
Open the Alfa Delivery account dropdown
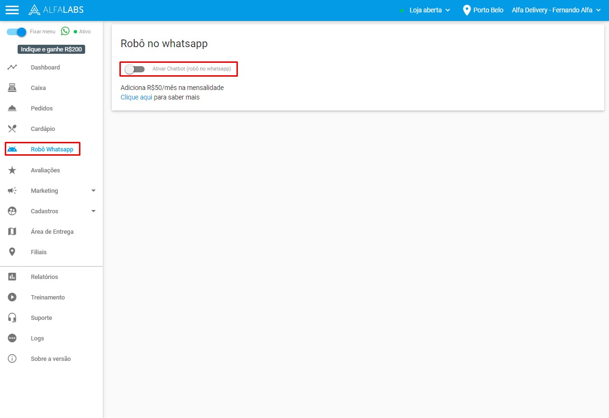tap(556, 10)
